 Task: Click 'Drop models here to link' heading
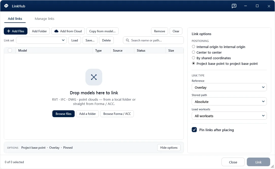pyautogui.click(x=94, y=93)
